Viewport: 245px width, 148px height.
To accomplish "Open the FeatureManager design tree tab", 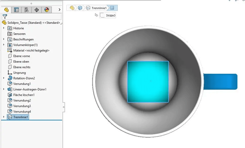I will (7, 10).
